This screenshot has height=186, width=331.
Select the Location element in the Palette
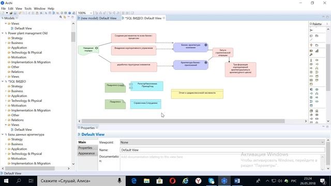[311, 45]
